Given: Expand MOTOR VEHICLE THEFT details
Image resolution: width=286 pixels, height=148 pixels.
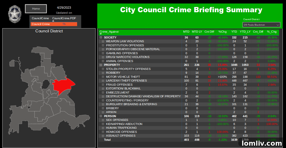Looking at the screenshot, I should click(103, 77).
